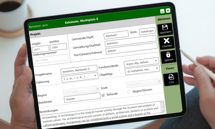
Task: Open the Beginn date calendar picker
Action: [x=98, y=88]
